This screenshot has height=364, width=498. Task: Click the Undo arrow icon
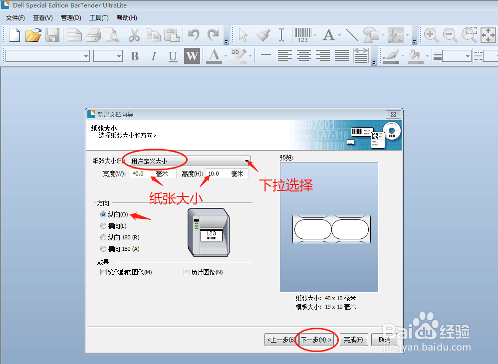click(194, 35)
